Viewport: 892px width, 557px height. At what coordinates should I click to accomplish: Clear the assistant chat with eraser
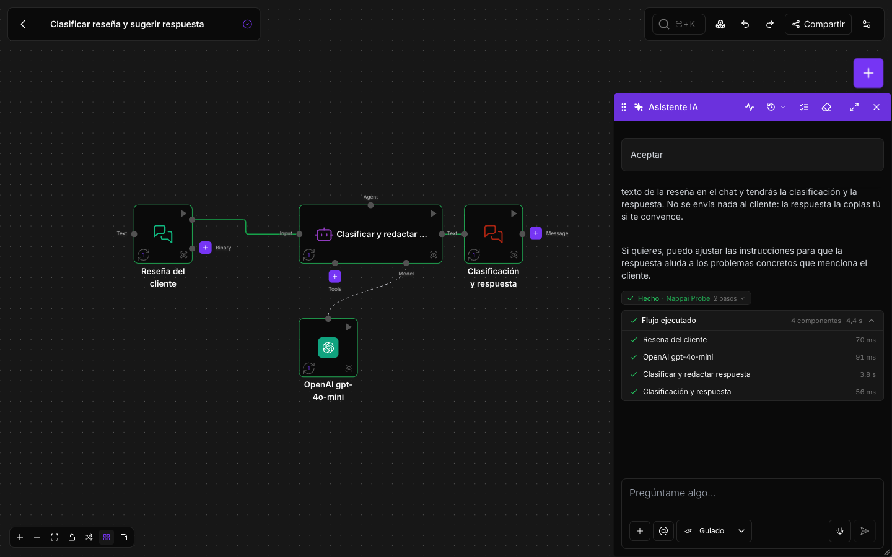[x=826, y=107]
